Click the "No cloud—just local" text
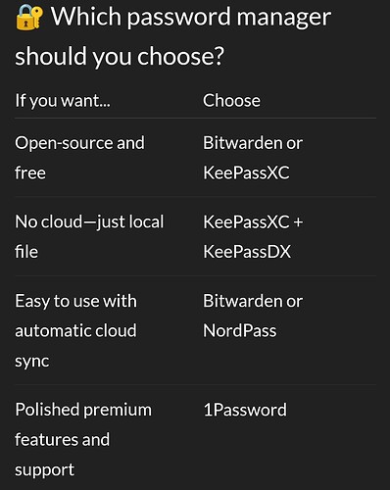 coord(89,222)
